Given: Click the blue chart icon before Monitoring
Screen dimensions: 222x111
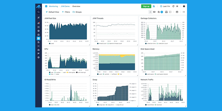Looking at the screenshot, I should (46, 6).
